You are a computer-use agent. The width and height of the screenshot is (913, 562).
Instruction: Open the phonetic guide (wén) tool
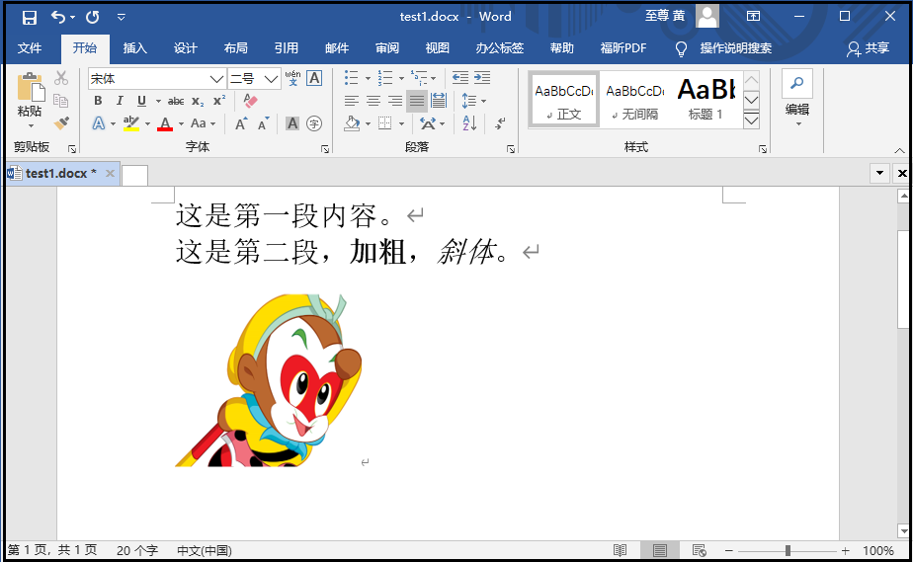tap(292, 78)
